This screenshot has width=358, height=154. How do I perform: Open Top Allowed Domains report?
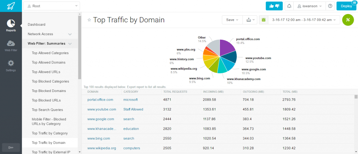[x=49, y=63]
